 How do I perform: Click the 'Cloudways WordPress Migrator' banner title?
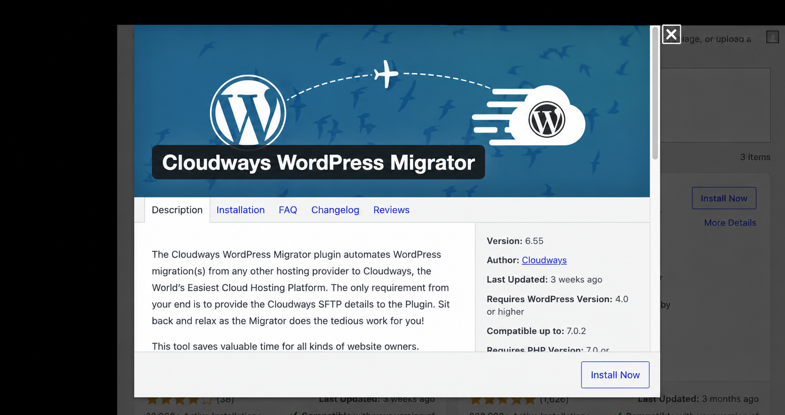pyautogui.click(x=318, y=162)
